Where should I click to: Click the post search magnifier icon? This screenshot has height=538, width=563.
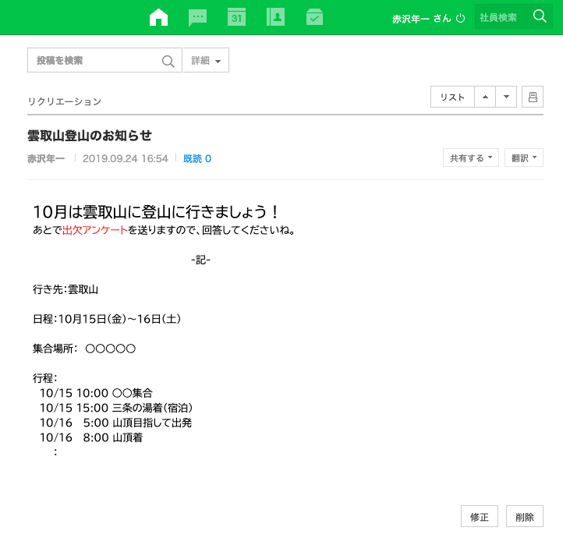(168, 61)
